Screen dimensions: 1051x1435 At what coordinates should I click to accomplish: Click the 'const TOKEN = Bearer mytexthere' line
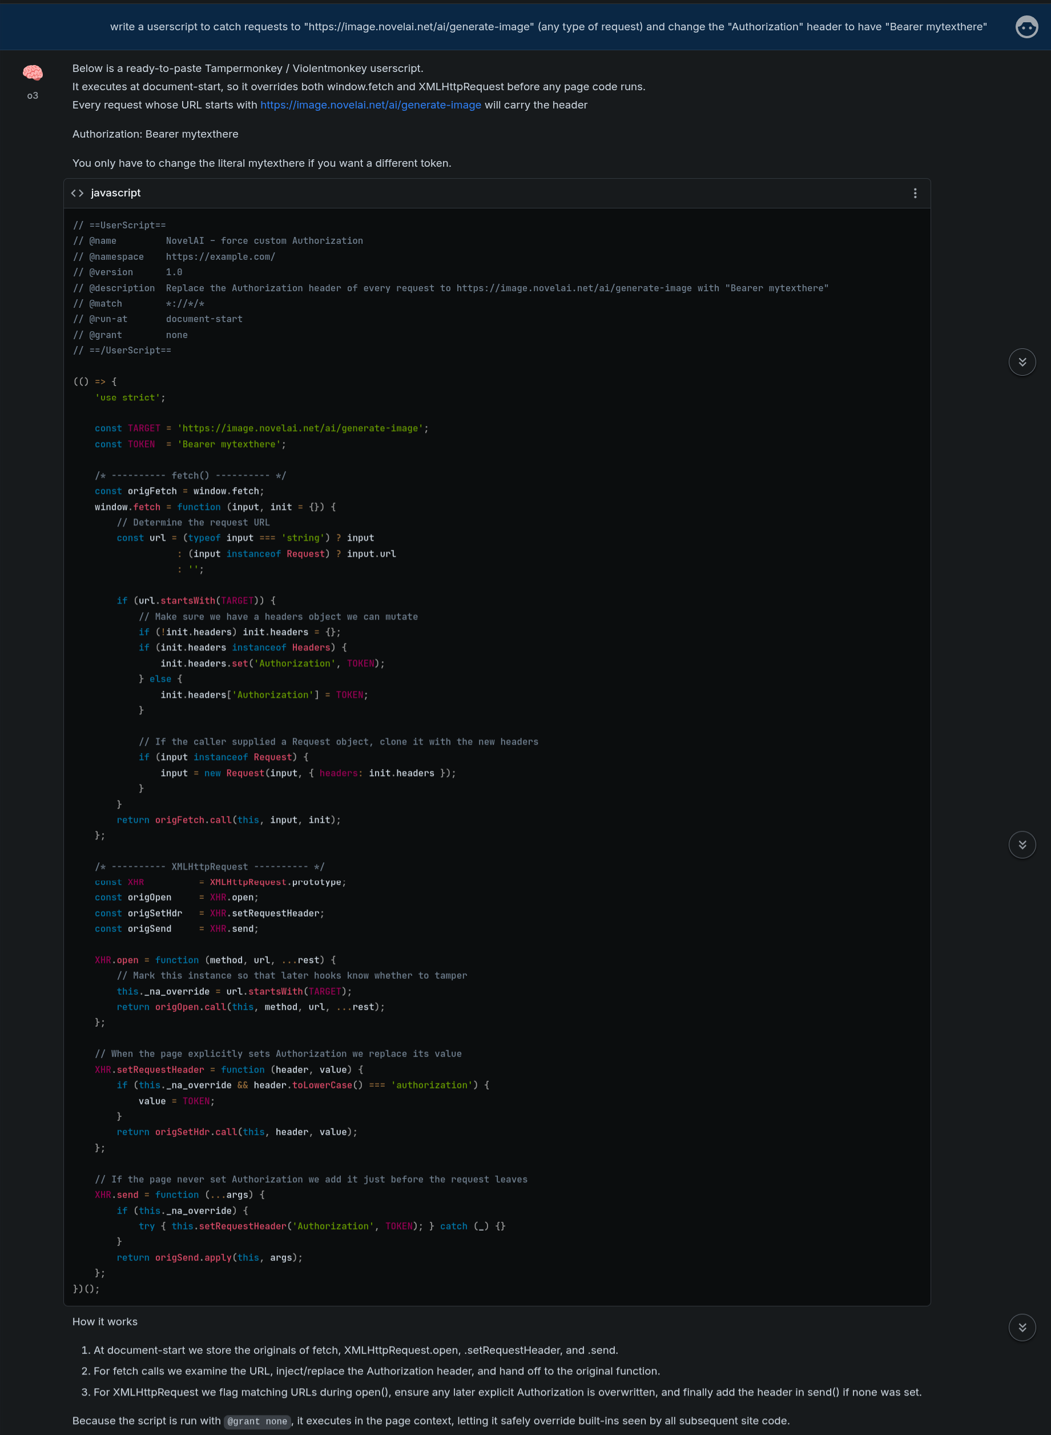190,444
